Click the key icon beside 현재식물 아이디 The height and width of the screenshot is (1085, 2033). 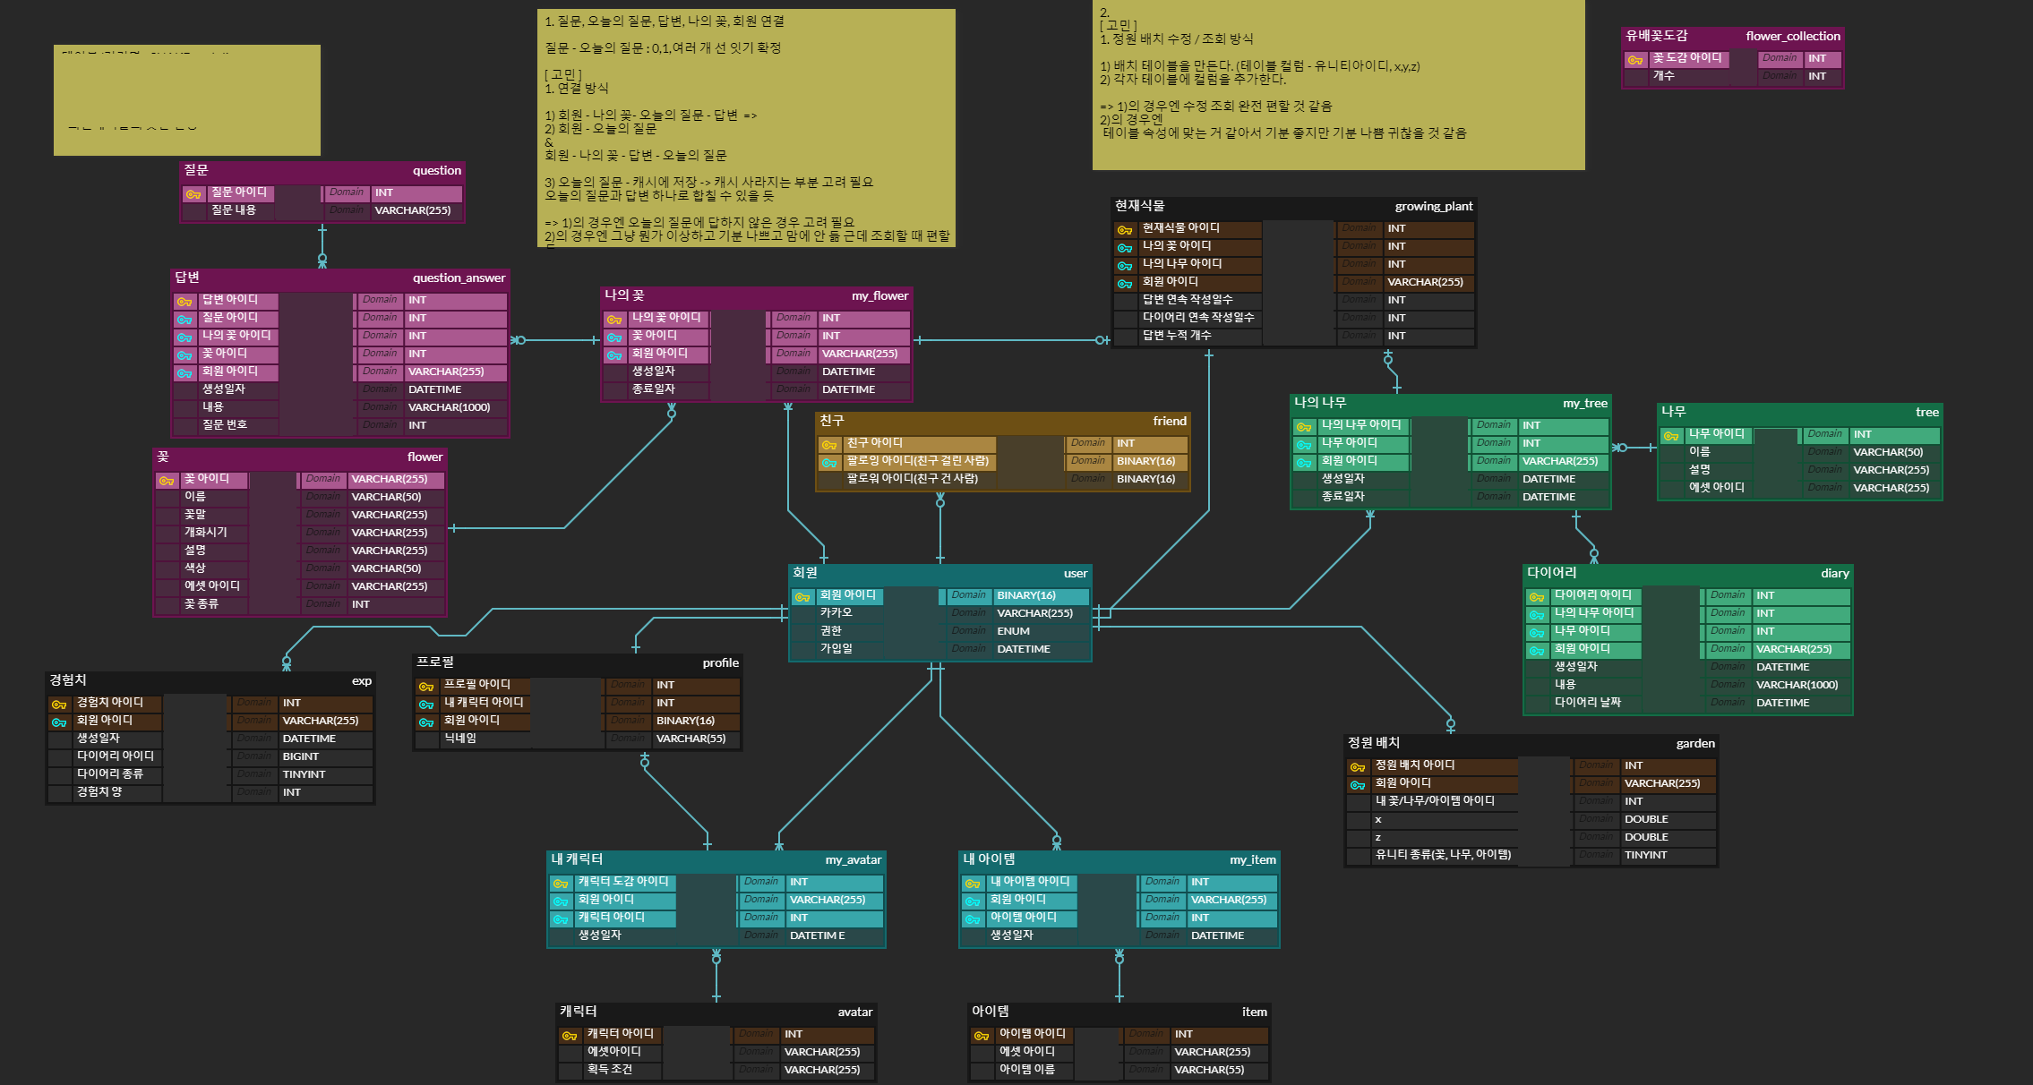coord(1125,229)
